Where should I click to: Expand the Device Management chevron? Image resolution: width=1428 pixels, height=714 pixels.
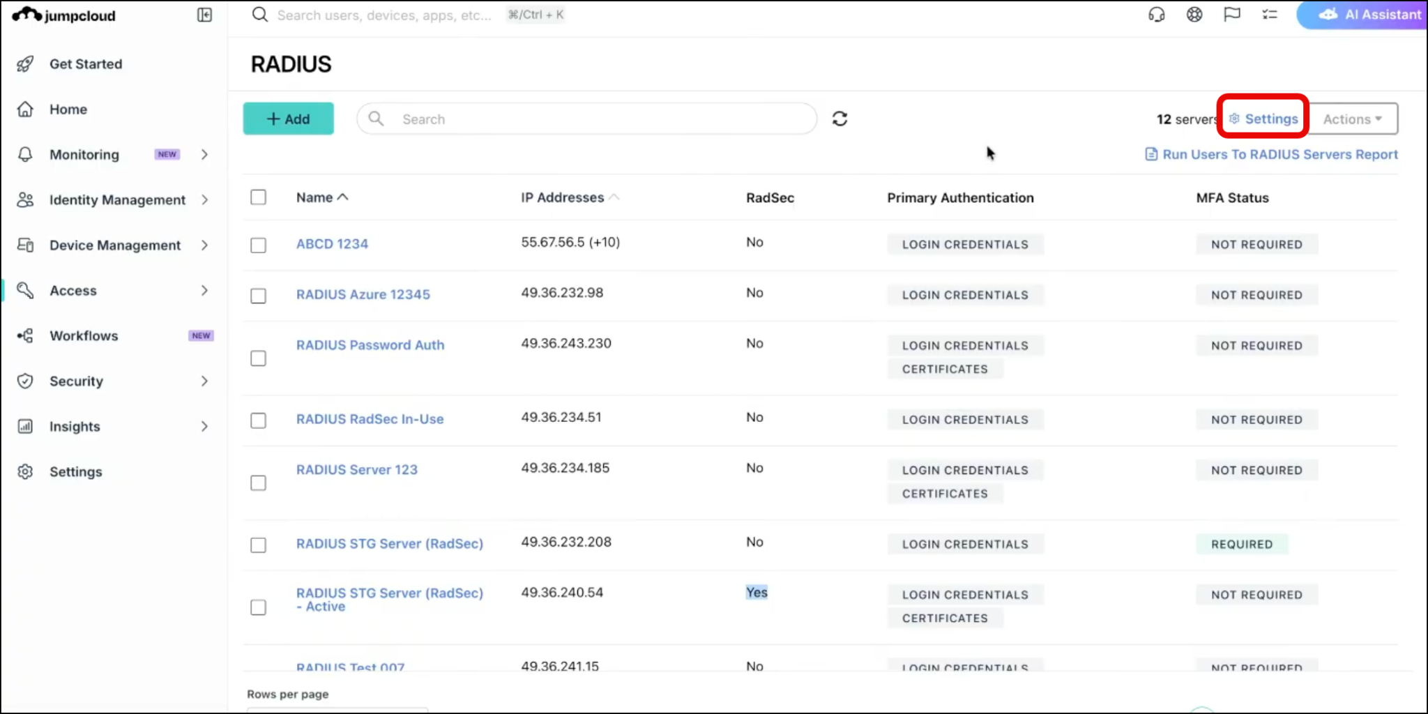pyautogui.click(x=204, y=245)
